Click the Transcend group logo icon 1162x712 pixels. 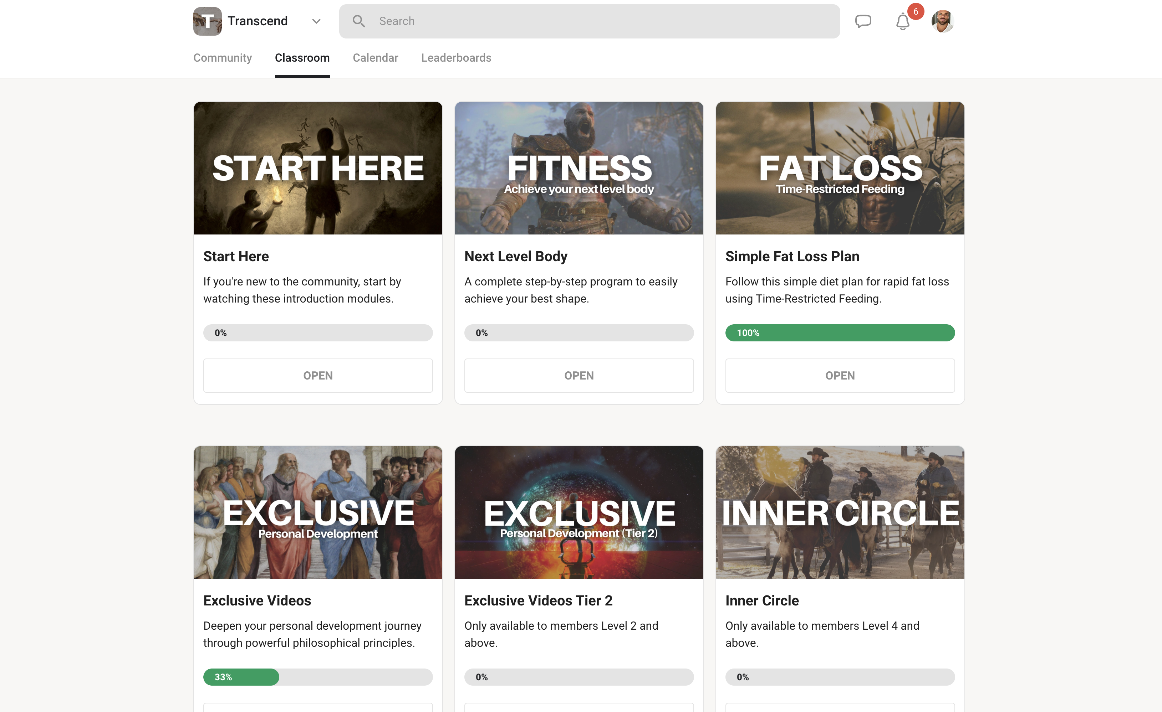point(208,21)
